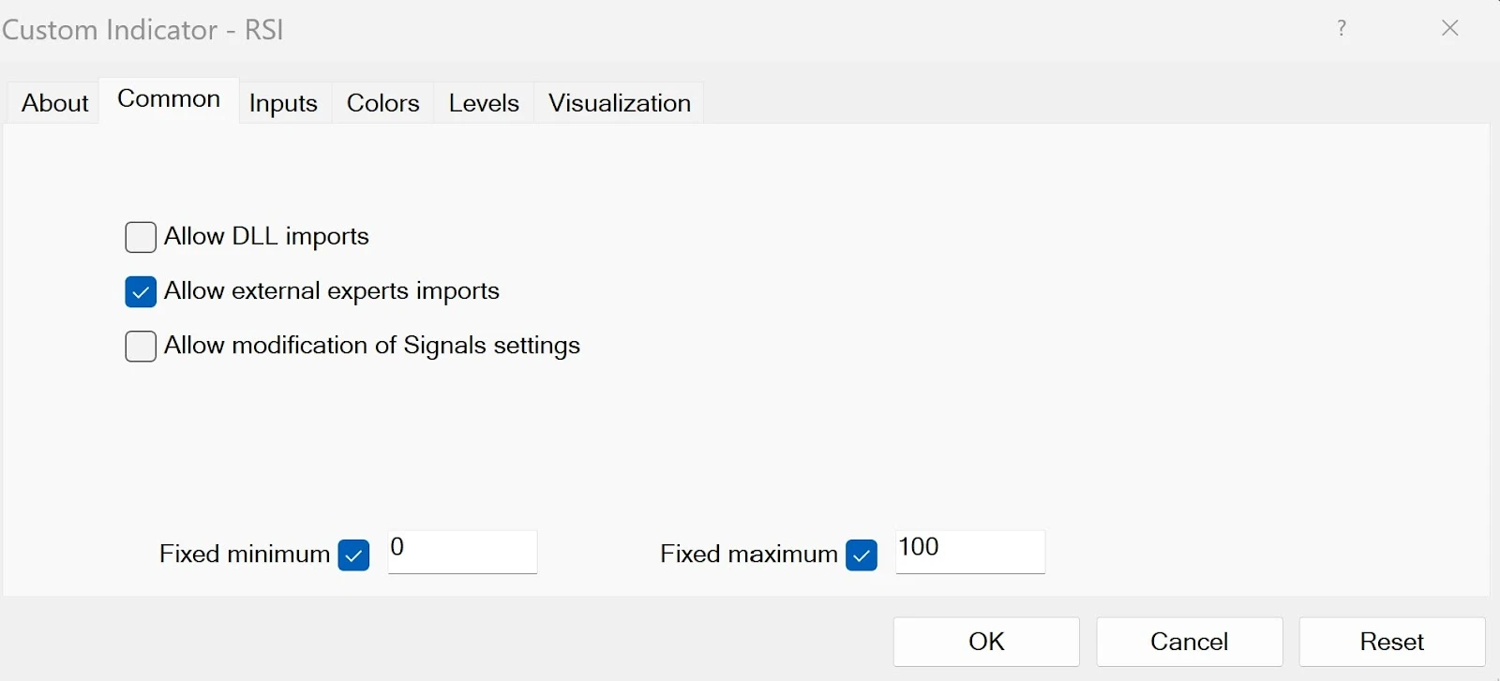Enable the Allow DLL imports checkbox
This screenshot has height=681, width=1500.
141,238
